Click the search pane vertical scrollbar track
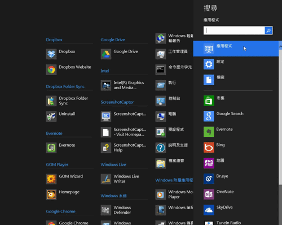 pyautogui.click(x=280, y=205)
